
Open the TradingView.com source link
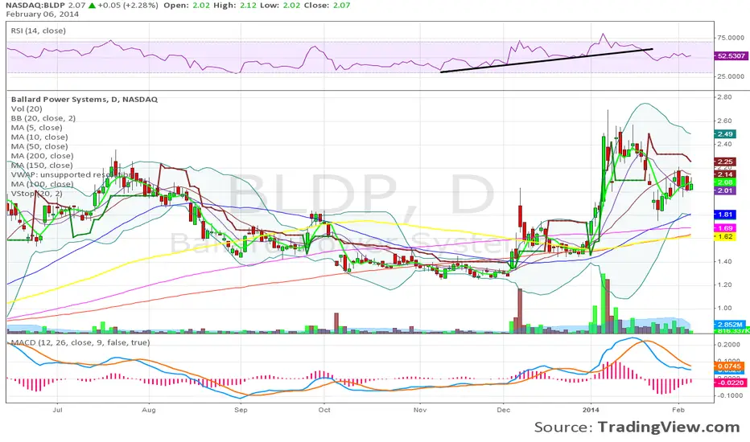point(669,427)
